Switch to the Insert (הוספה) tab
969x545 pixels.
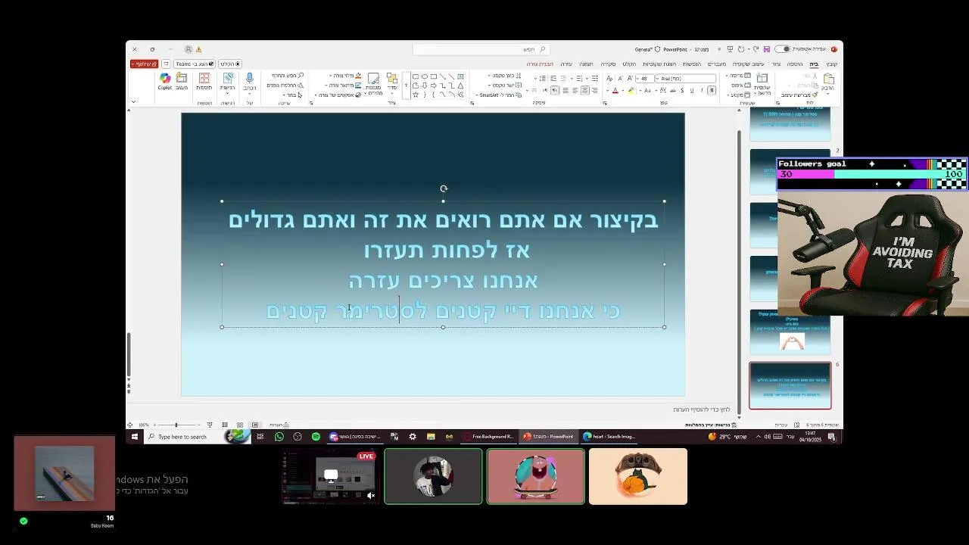coord(794,64)
